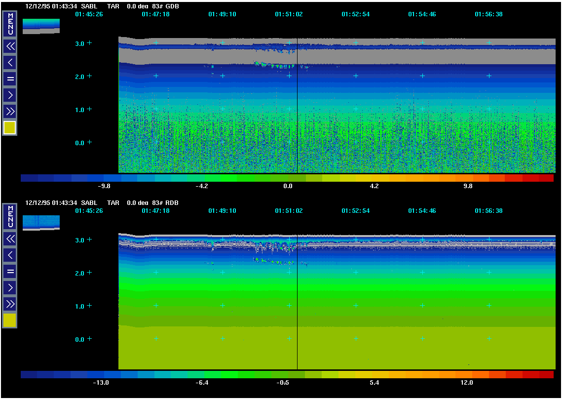
Task: Step back with single left arrow, top panel
Action: click(x=10, y=62)
